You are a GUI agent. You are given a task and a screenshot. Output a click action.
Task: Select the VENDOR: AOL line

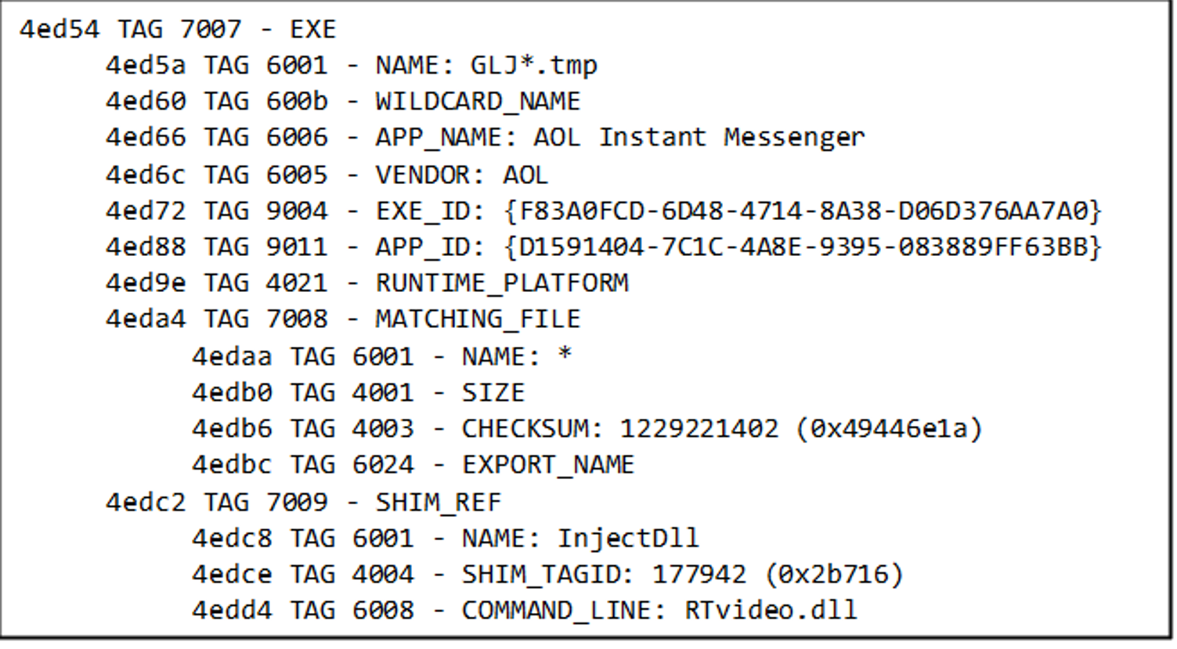click(327, 175)
